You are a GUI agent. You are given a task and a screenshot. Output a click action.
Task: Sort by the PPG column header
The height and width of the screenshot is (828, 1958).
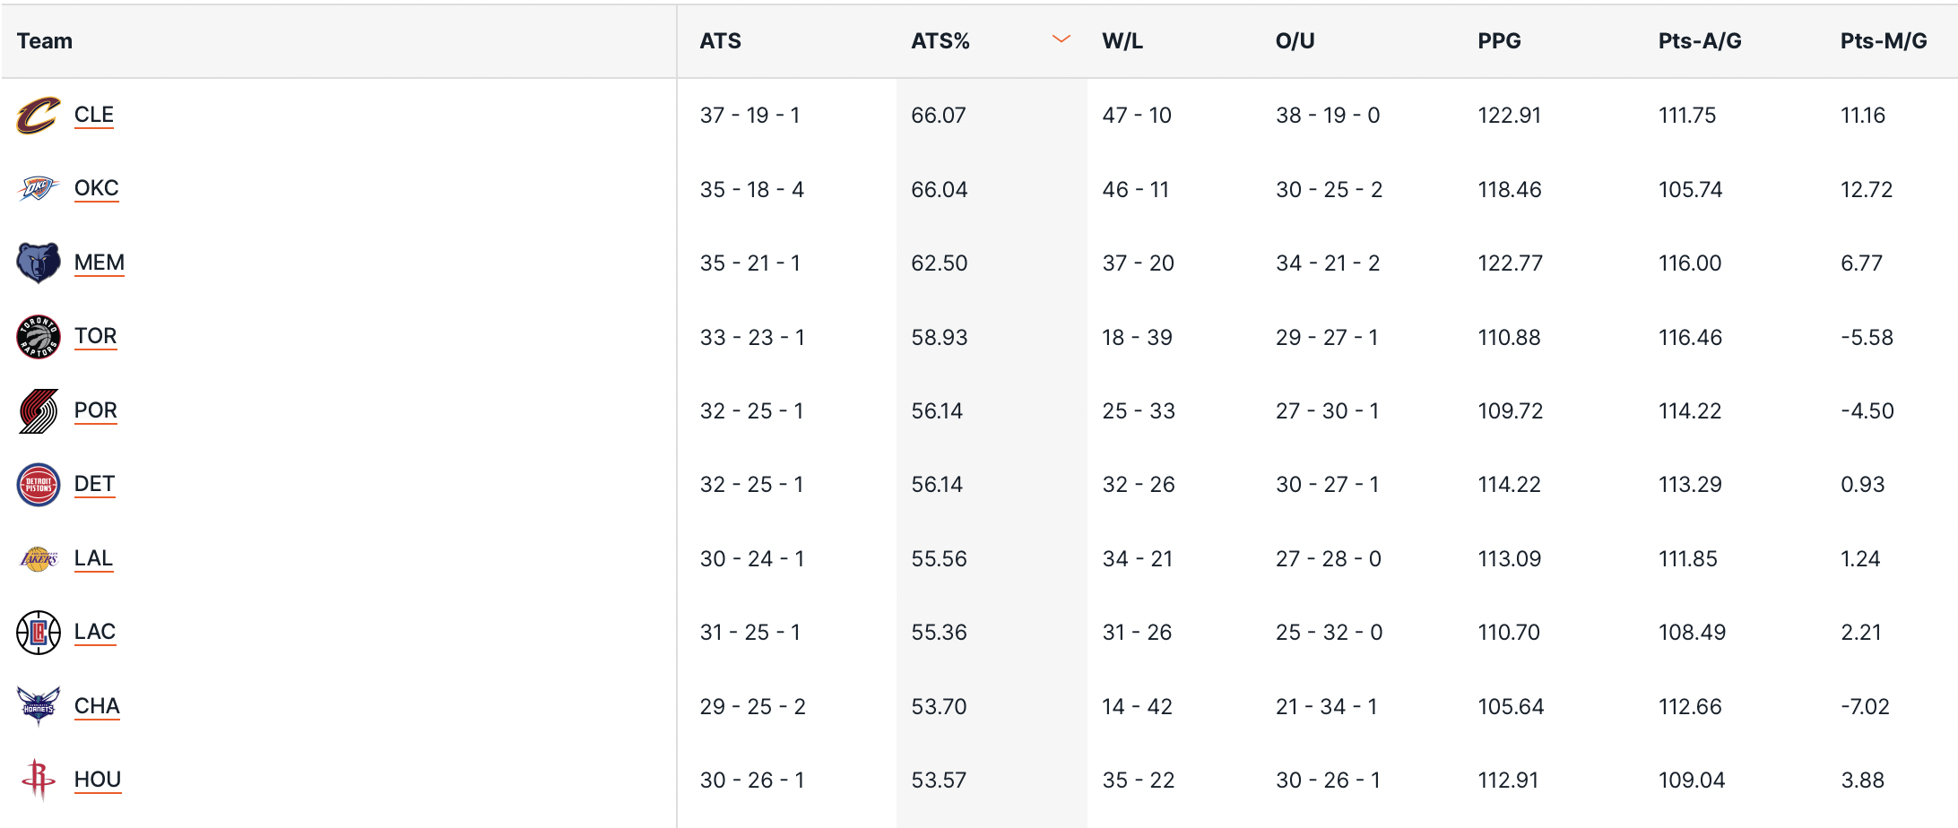1499,41
